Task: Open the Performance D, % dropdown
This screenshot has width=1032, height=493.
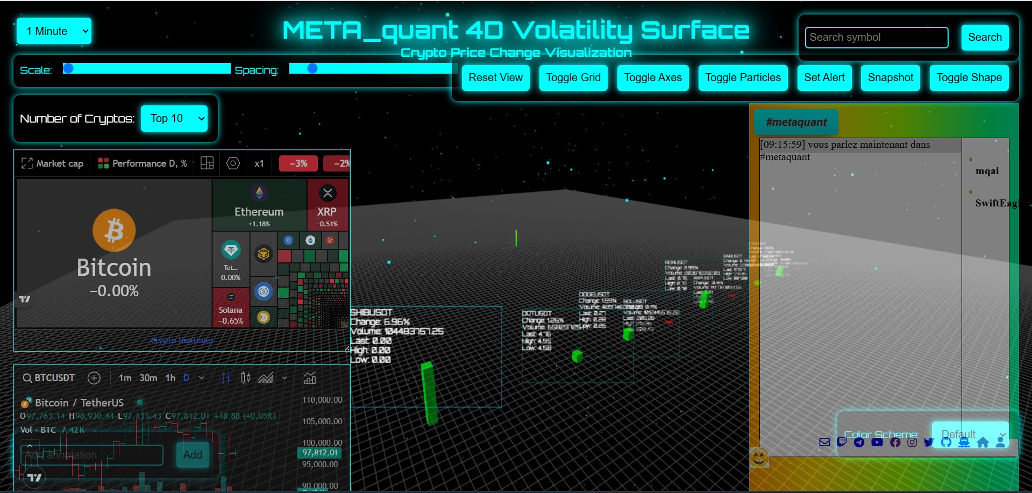Action: pyautogui.click(x=143, y=163)
